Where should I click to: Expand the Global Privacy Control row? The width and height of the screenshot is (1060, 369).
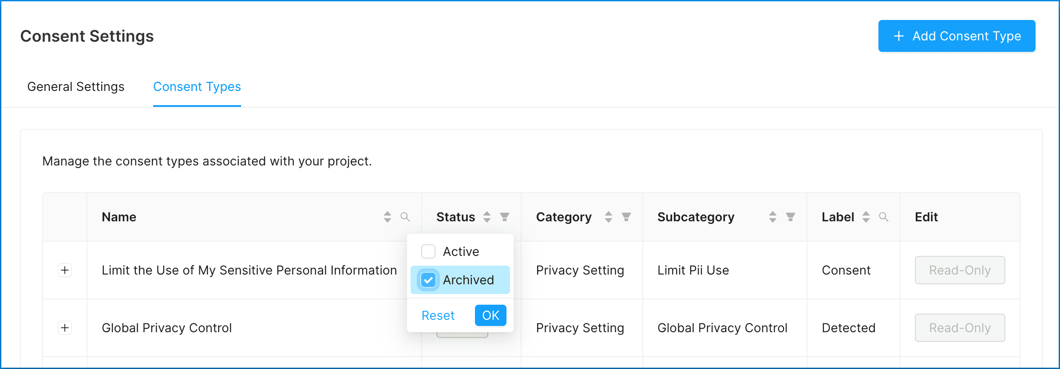pos(65,328)
